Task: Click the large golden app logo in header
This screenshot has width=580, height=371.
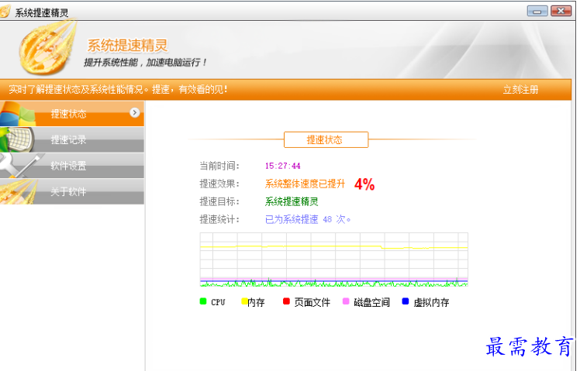Action: [x=48, y=48]
